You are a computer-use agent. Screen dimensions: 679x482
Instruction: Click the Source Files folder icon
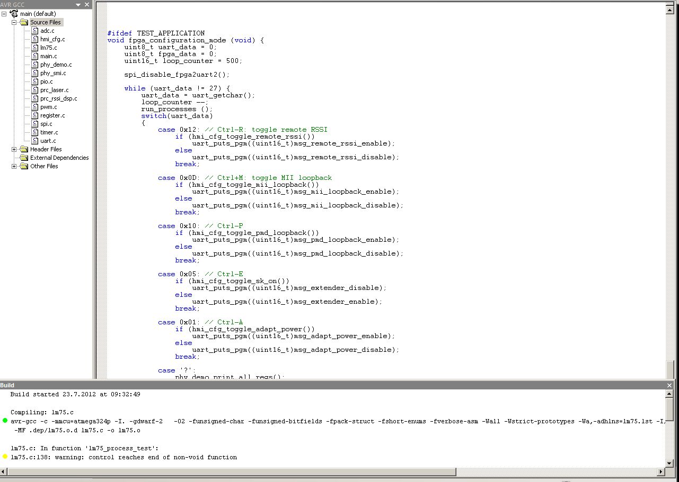[24, 22]
